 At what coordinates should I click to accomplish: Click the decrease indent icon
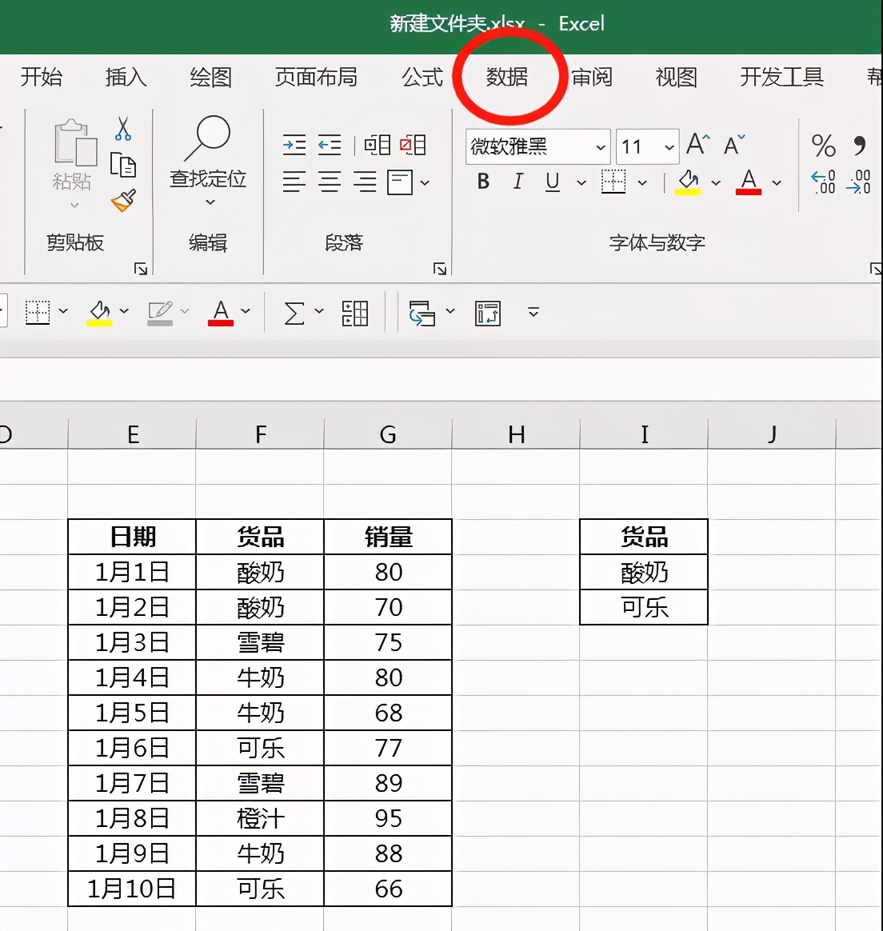tap(330, 145)
